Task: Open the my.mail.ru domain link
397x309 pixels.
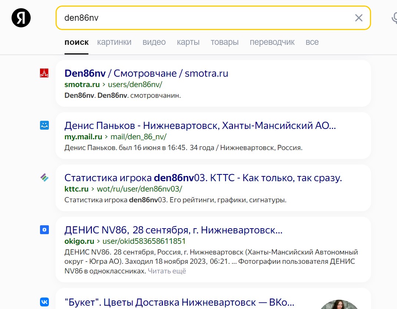Action: (x=83, y=137)
